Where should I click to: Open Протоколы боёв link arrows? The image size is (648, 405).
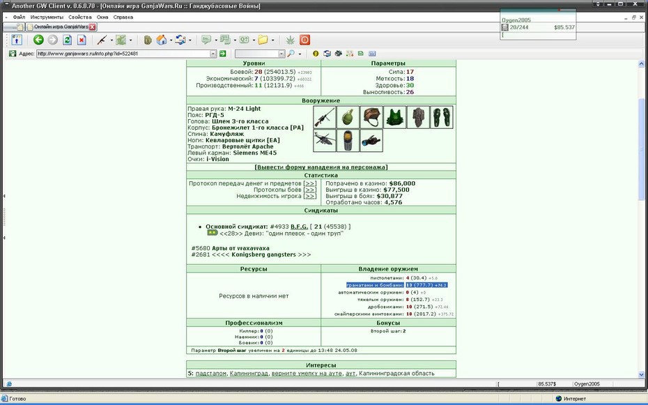tap(310, 190)
